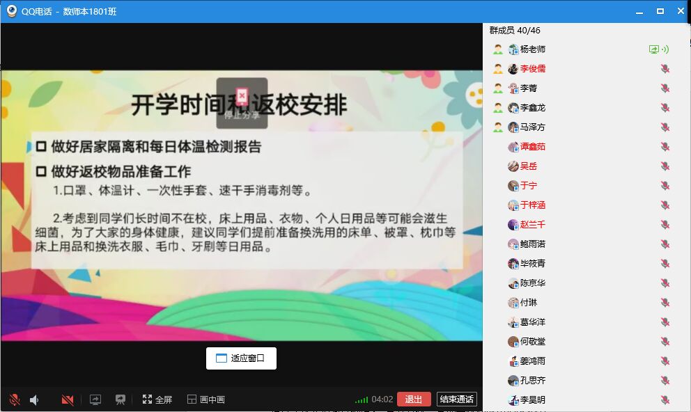This screenshot has height=412, width=691.
Task: Enter fullscreen with 全屏
Action: pos(157,399)
